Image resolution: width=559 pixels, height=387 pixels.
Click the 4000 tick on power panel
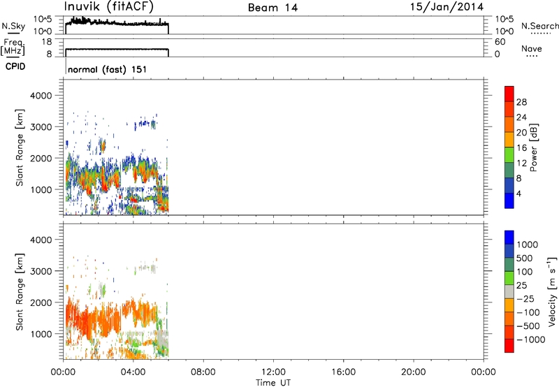[41, 96]
